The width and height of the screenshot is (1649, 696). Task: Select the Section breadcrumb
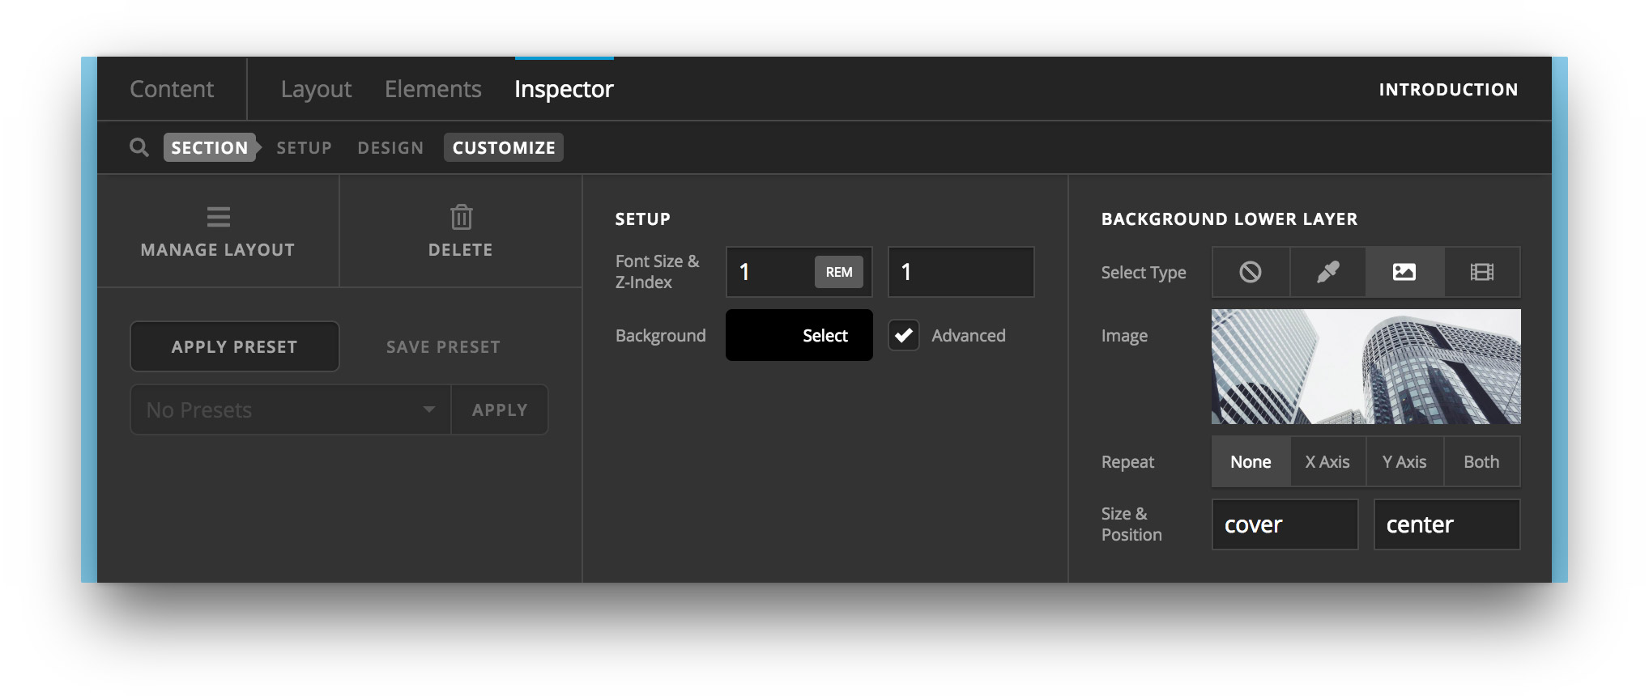(x=210, y=147)
